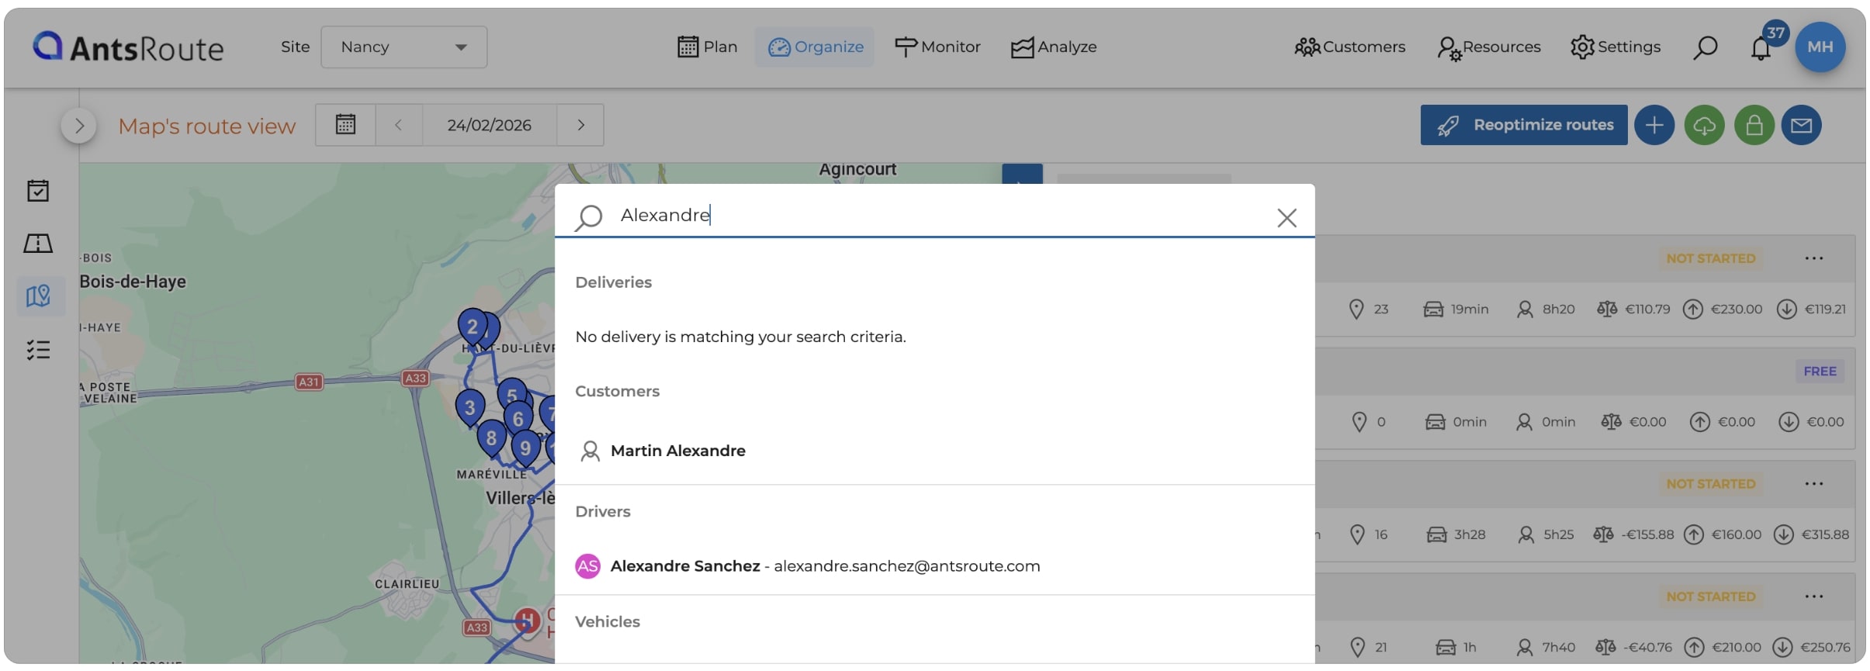
Task: Click the 23 stops pin icon
Action: 1356,309
